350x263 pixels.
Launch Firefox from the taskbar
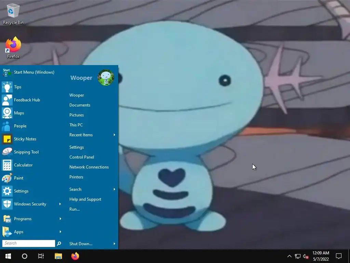click(75, 256)
